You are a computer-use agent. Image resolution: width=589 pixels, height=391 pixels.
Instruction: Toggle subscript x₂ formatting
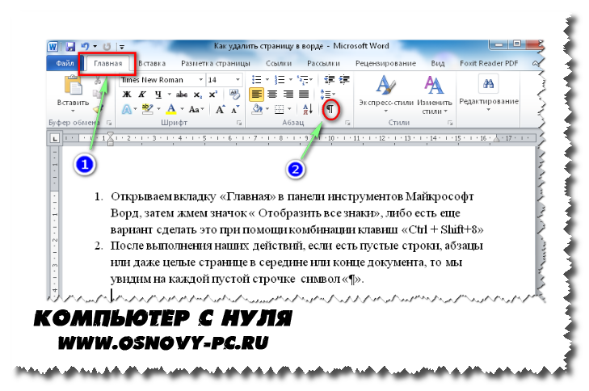(x=198, y=95)
